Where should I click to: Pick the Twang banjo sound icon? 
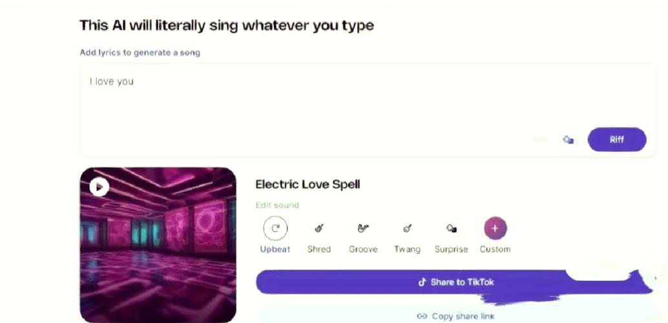point(407,229)
